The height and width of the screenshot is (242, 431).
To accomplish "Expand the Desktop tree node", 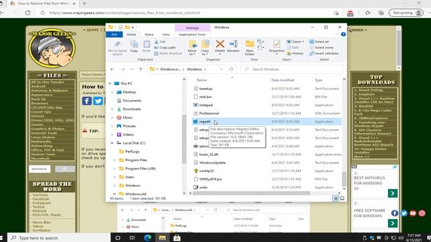I will 112,92.
